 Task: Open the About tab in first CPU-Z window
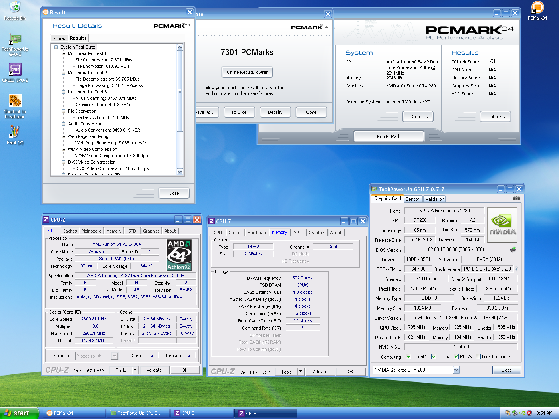point(170,231)
